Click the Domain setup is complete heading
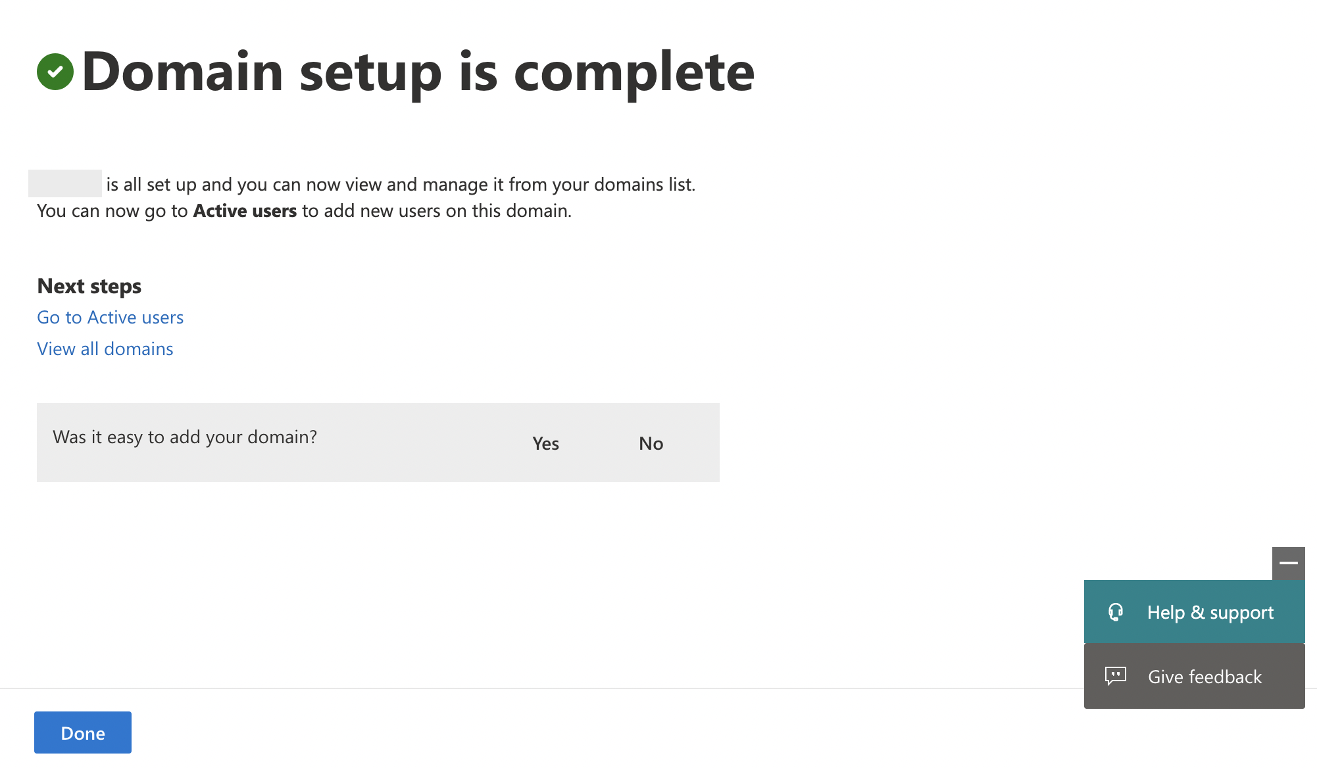Image resolution: width=1317 pixels, height=768 pixels. point(418,72)
